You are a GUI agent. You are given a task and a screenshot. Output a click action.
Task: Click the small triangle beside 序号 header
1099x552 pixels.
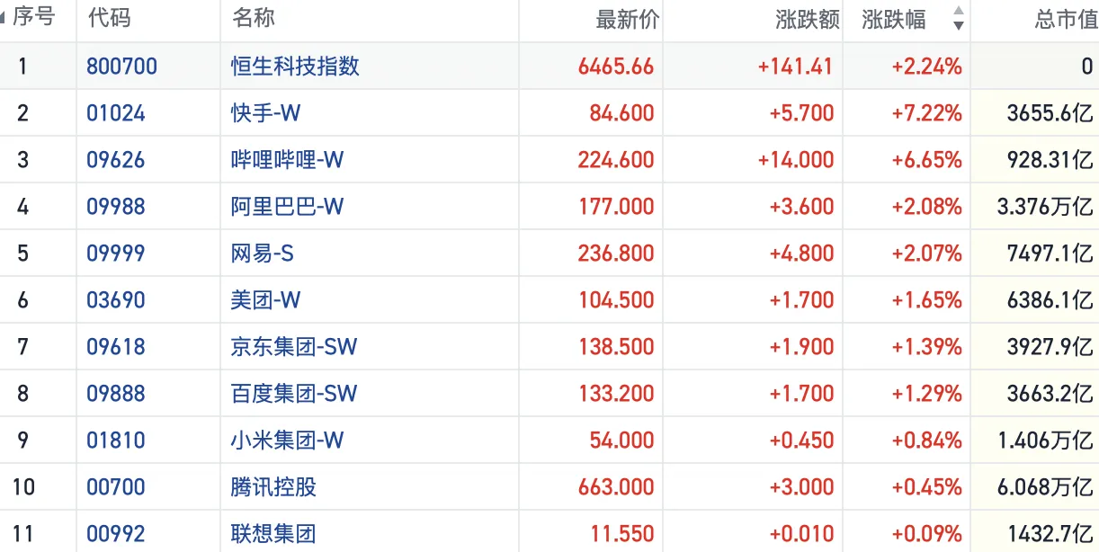click(x=4, y=19)
